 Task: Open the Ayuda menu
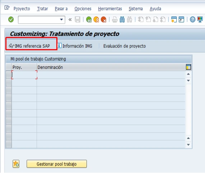155,9
